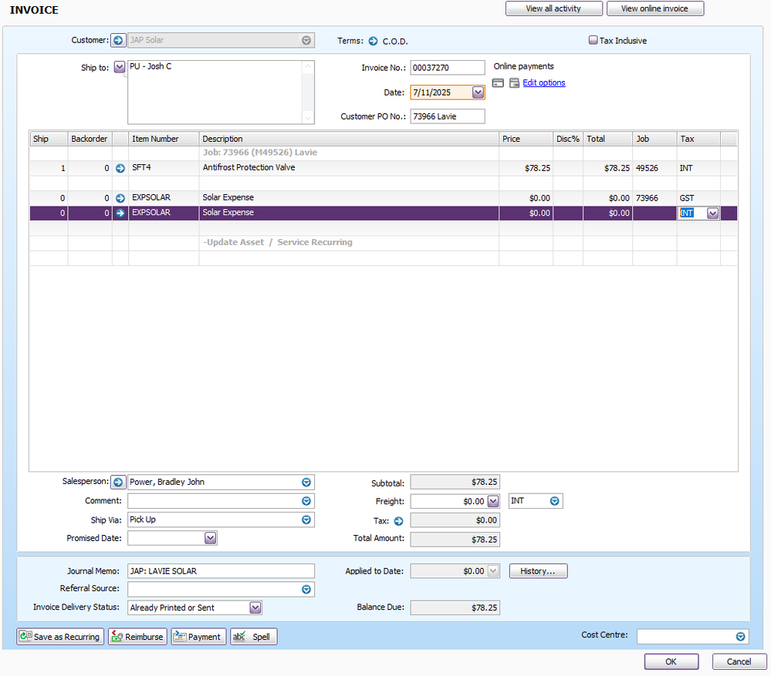
Task: Click the Edit options link
Action: tap(543, 83)
